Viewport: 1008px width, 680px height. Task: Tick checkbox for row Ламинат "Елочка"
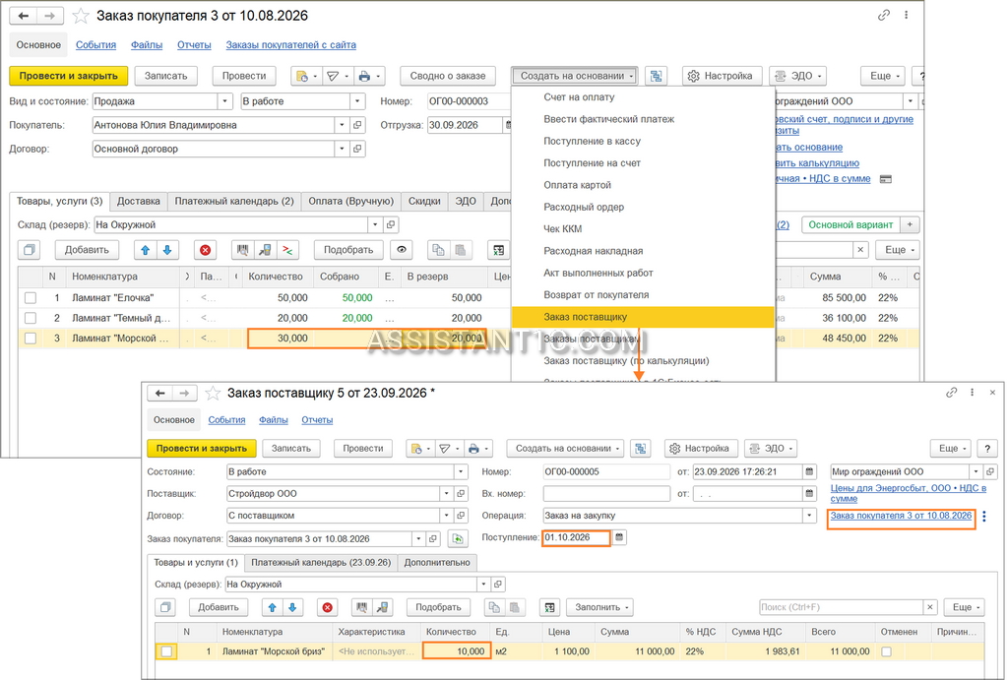31,298
